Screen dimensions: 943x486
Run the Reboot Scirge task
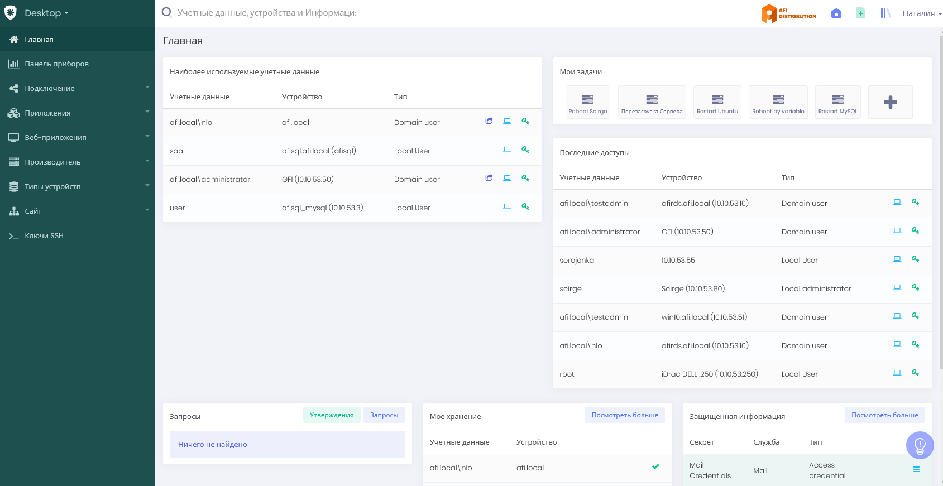coord(587,103)
